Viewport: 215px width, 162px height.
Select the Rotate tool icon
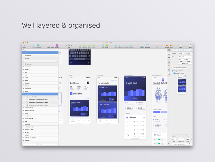[x=89, y=46]
